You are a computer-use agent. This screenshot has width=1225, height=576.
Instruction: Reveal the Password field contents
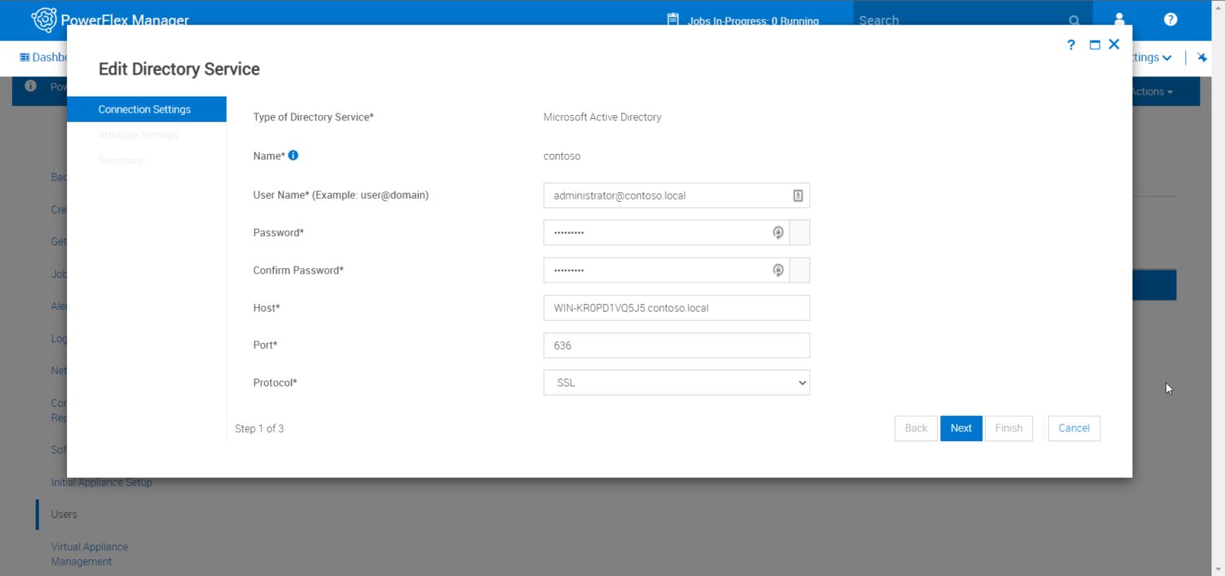[778, 232]
